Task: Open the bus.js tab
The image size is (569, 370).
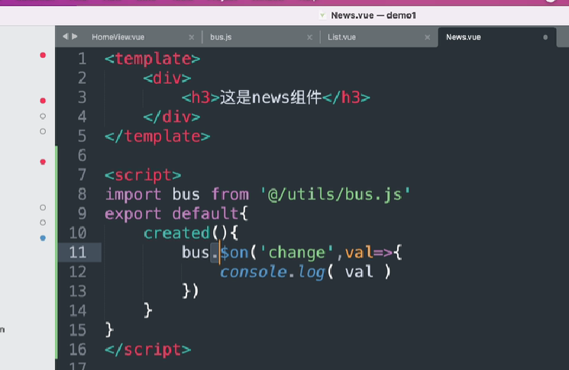Action: pos(221,37)
